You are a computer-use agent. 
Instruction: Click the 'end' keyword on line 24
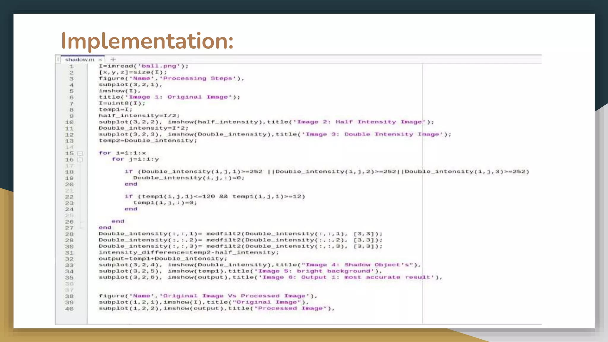pyautogui.click(x=131, y=209)
